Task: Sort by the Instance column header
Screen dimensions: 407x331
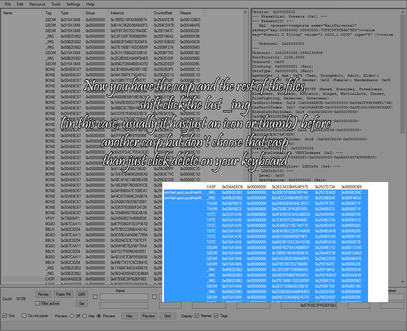Action: tap(117, 13)
